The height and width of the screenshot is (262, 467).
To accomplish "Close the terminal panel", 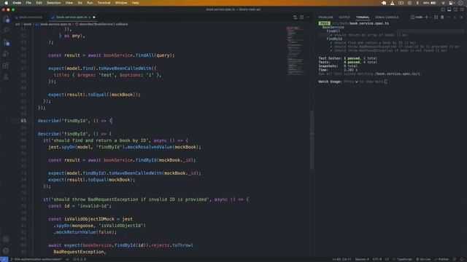I will click(461, 17).
